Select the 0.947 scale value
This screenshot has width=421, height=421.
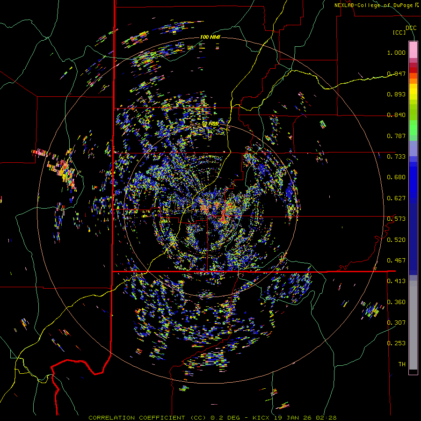tap(396, 73)
